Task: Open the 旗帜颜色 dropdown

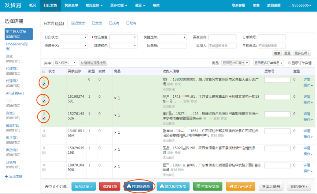Action: [124, 46]
